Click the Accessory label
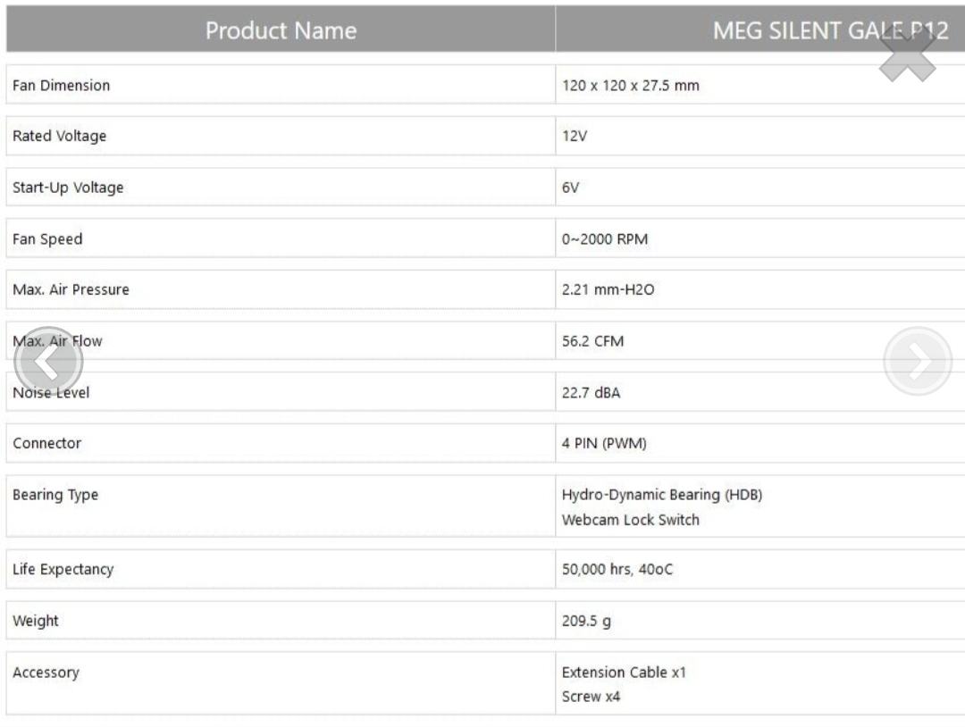 46,673
